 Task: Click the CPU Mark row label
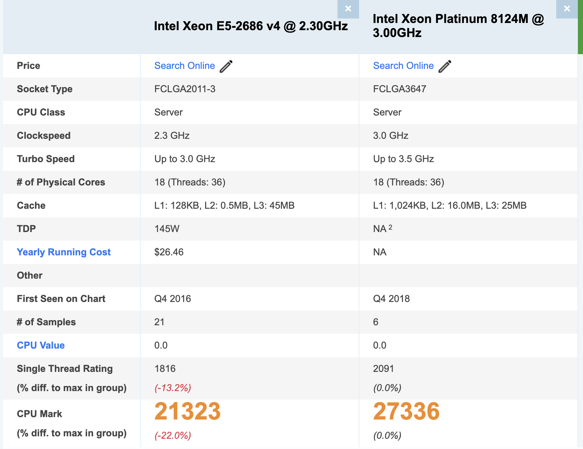click(x=39, y=414)
